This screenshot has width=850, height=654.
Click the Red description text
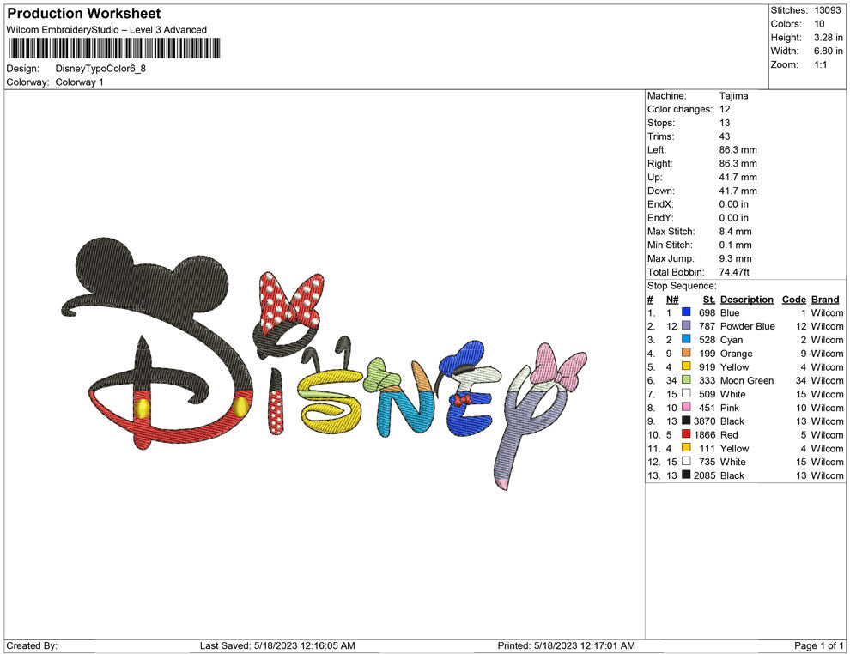(729, 434)
